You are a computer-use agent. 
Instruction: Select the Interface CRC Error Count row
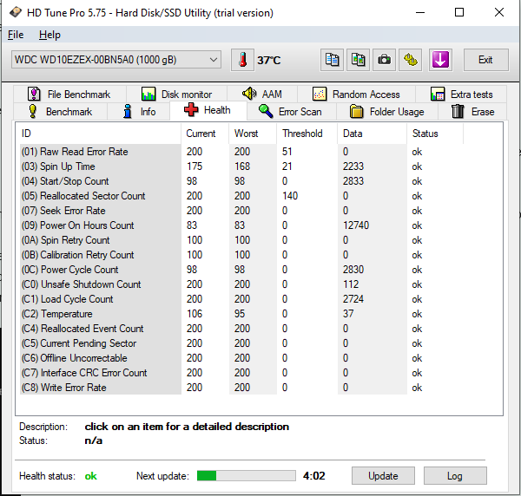[x=241, y=373]
